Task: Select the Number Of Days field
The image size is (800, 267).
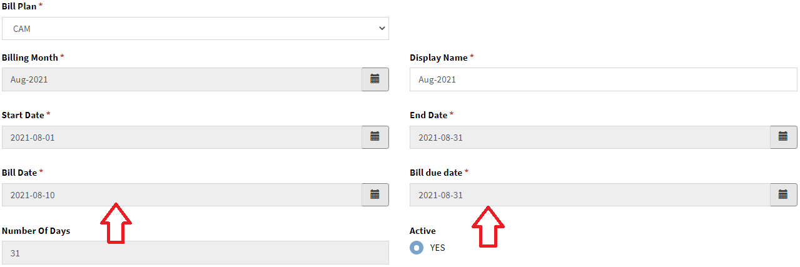Action: (195, 253)
